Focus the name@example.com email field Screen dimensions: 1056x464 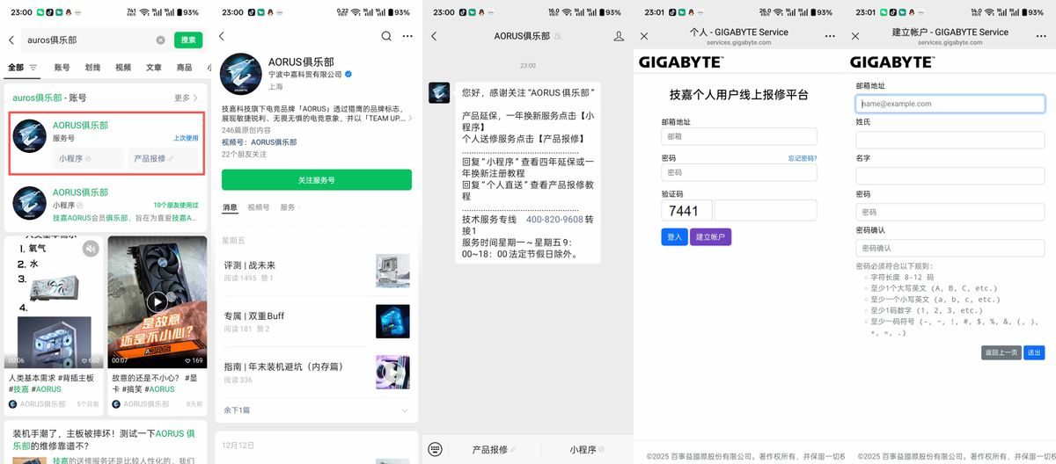950,104
